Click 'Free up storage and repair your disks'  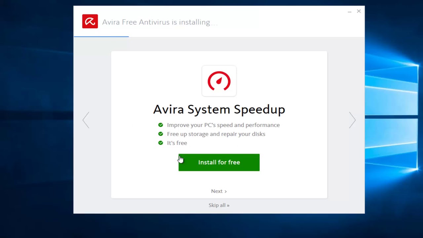(x=216, y=134)
